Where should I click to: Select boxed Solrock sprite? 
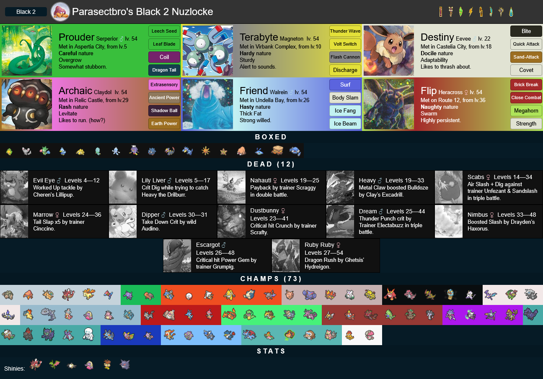[206, 151]
